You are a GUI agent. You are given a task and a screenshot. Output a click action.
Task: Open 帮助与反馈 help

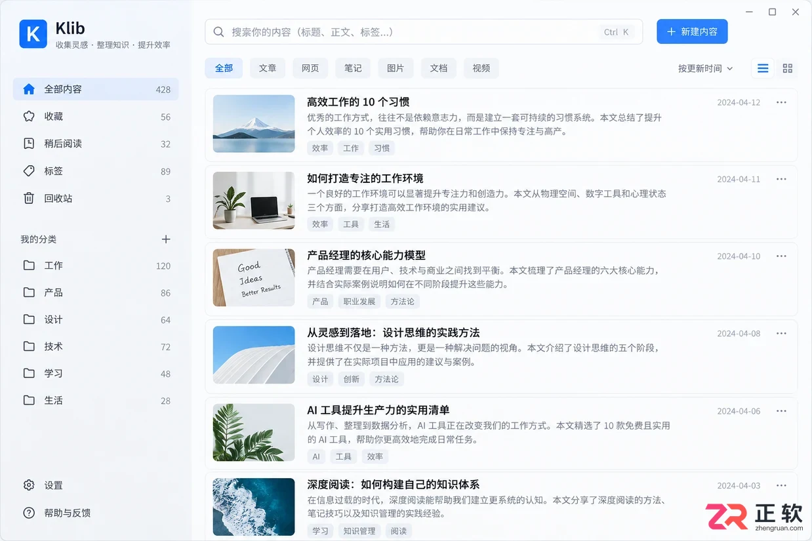pos(57,513)
